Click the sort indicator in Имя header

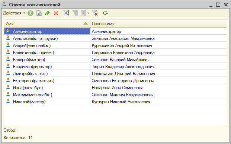(86, 24)
